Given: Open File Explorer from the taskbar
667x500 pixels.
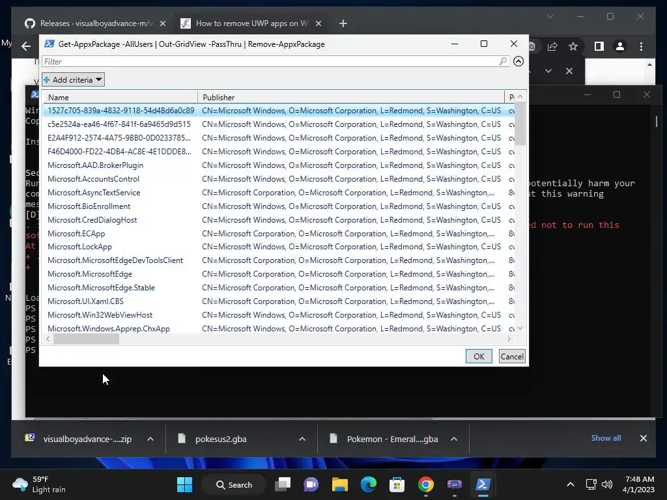Looking at the screenshot, I should pos(340,484).
